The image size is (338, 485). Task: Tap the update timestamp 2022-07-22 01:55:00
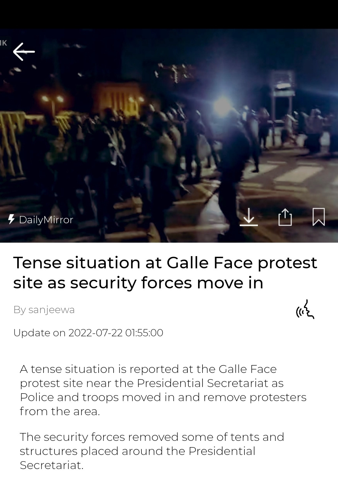point(88,333)
